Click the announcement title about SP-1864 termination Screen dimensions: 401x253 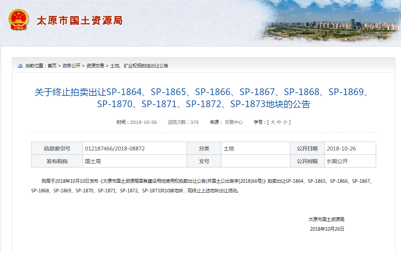tap(200, 100)
